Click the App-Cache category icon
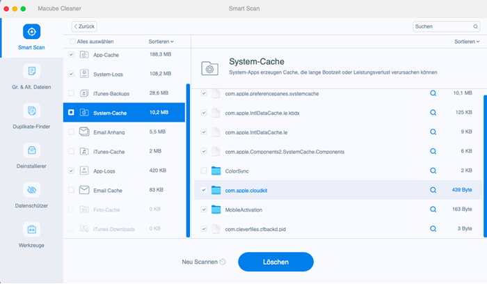Viewport: 487px width, 284px height. [x=84, y=55]
